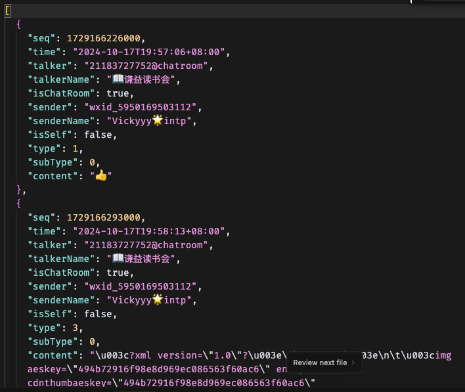
Task: Click the thumbs-up emoji in content value
Action: point(101,175)
